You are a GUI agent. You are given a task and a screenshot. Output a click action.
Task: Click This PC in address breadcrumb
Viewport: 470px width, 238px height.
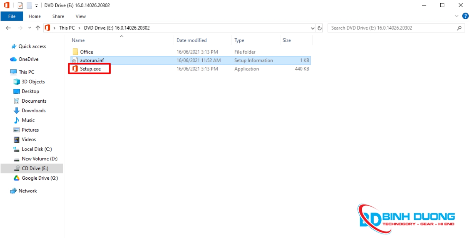pyautogui.click(x=67, y=28)
